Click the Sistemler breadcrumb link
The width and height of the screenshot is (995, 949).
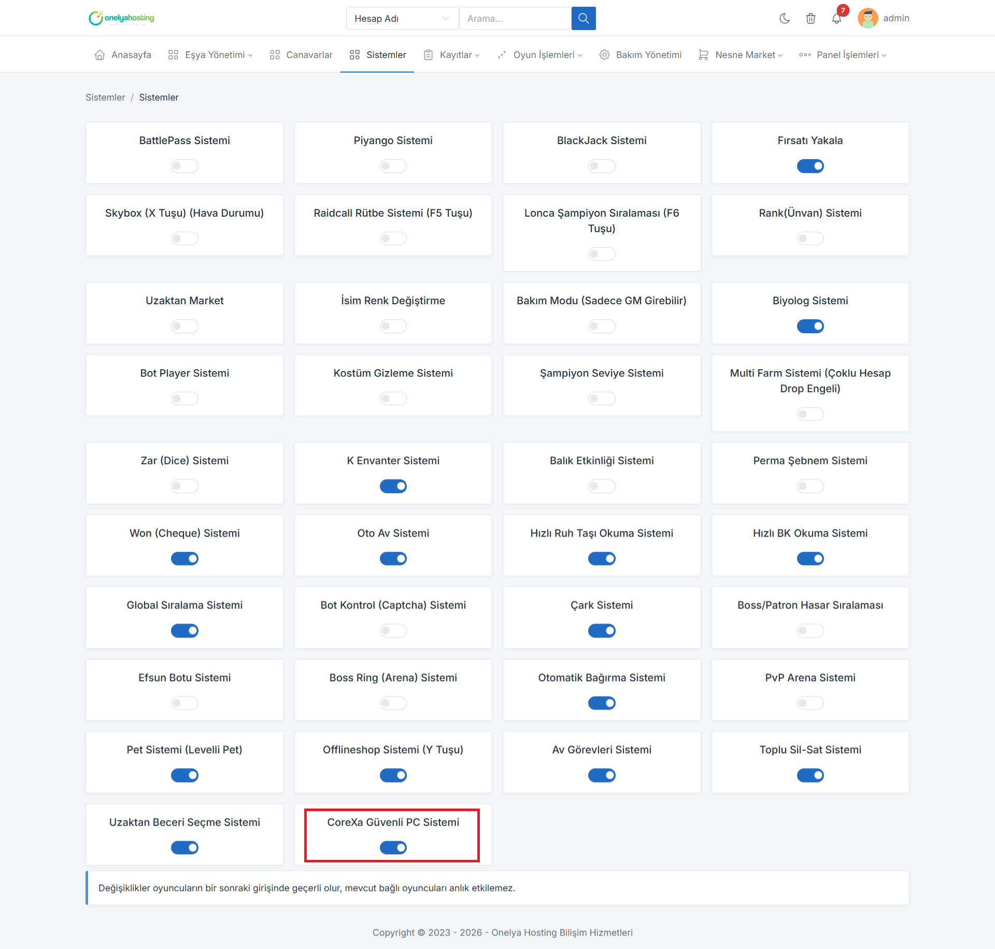(x=105, y=97)
